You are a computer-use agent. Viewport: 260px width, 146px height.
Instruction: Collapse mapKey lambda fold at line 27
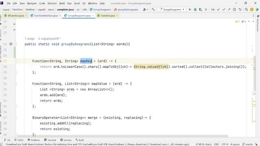click(16, 61)
